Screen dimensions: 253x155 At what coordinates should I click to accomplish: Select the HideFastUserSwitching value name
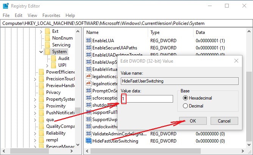(115, 141)
